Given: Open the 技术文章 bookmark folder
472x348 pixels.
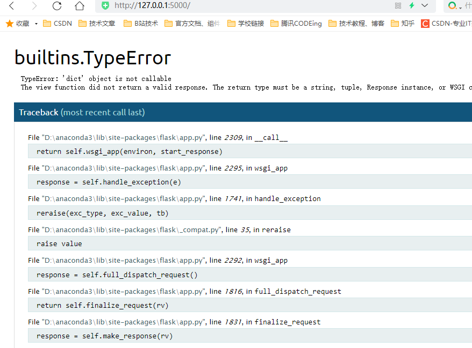Looking at the screenshot, I should coord(97,24).
